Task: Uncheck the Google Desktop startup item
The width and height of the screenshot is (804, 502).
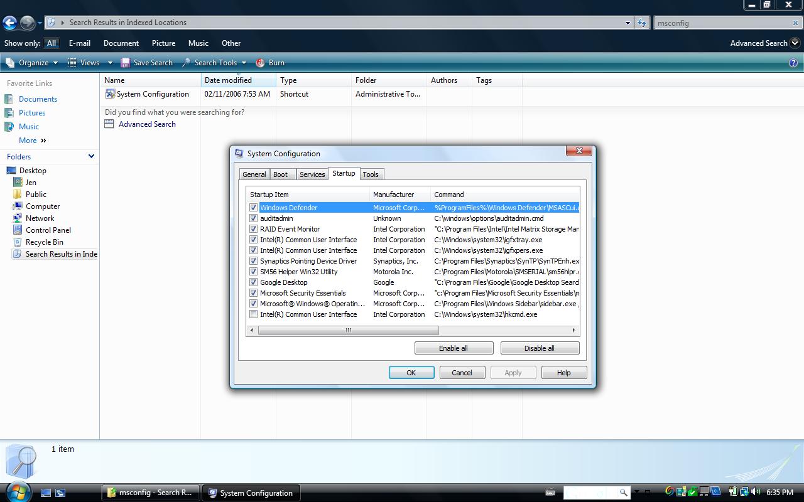Action: click(254, 282)
